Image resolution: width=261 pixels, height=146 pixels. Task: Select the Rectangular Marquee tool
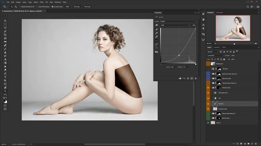point(5,24)
